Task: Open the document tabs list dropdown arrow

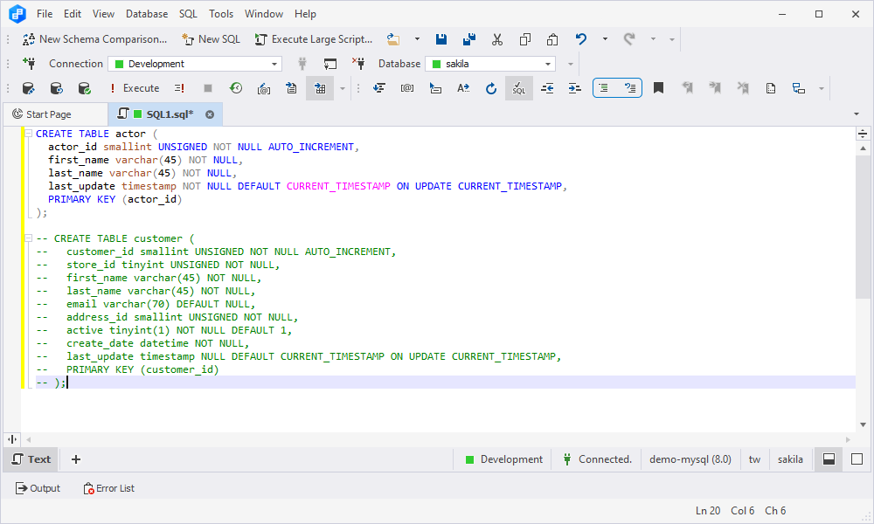Action: (x=857, y=114)
